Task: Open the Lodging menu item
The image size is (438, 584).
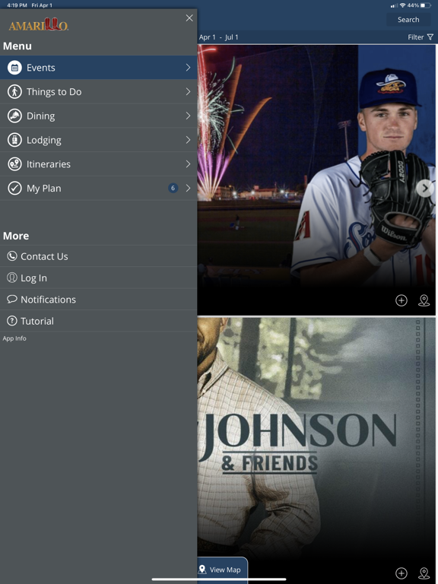Action: (x=98, y=140)
